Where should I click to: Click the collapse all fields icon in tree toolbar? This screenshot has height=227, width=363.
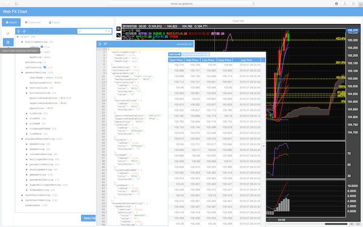coord(24,31)
